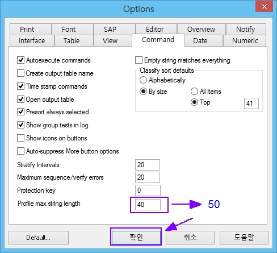Disable Open output table option
The width and height of the screenshot is (277, 253).
click(20, 99)
